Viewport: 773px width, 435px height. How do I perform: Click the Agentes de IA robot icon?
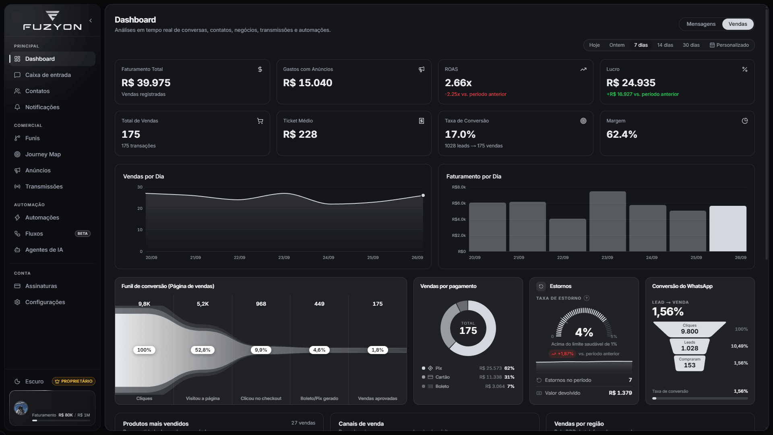17,250
